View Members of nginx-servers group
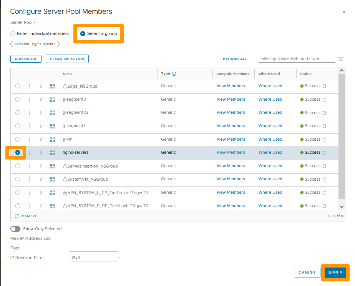The width and height of the screenshot is (355, 286). 231,153
